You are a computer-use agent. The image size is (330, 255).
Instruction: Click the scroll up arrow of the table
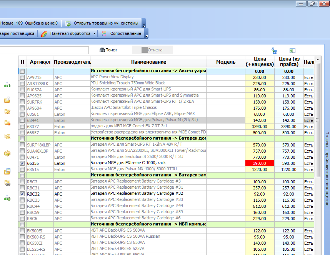click(318, 59)
